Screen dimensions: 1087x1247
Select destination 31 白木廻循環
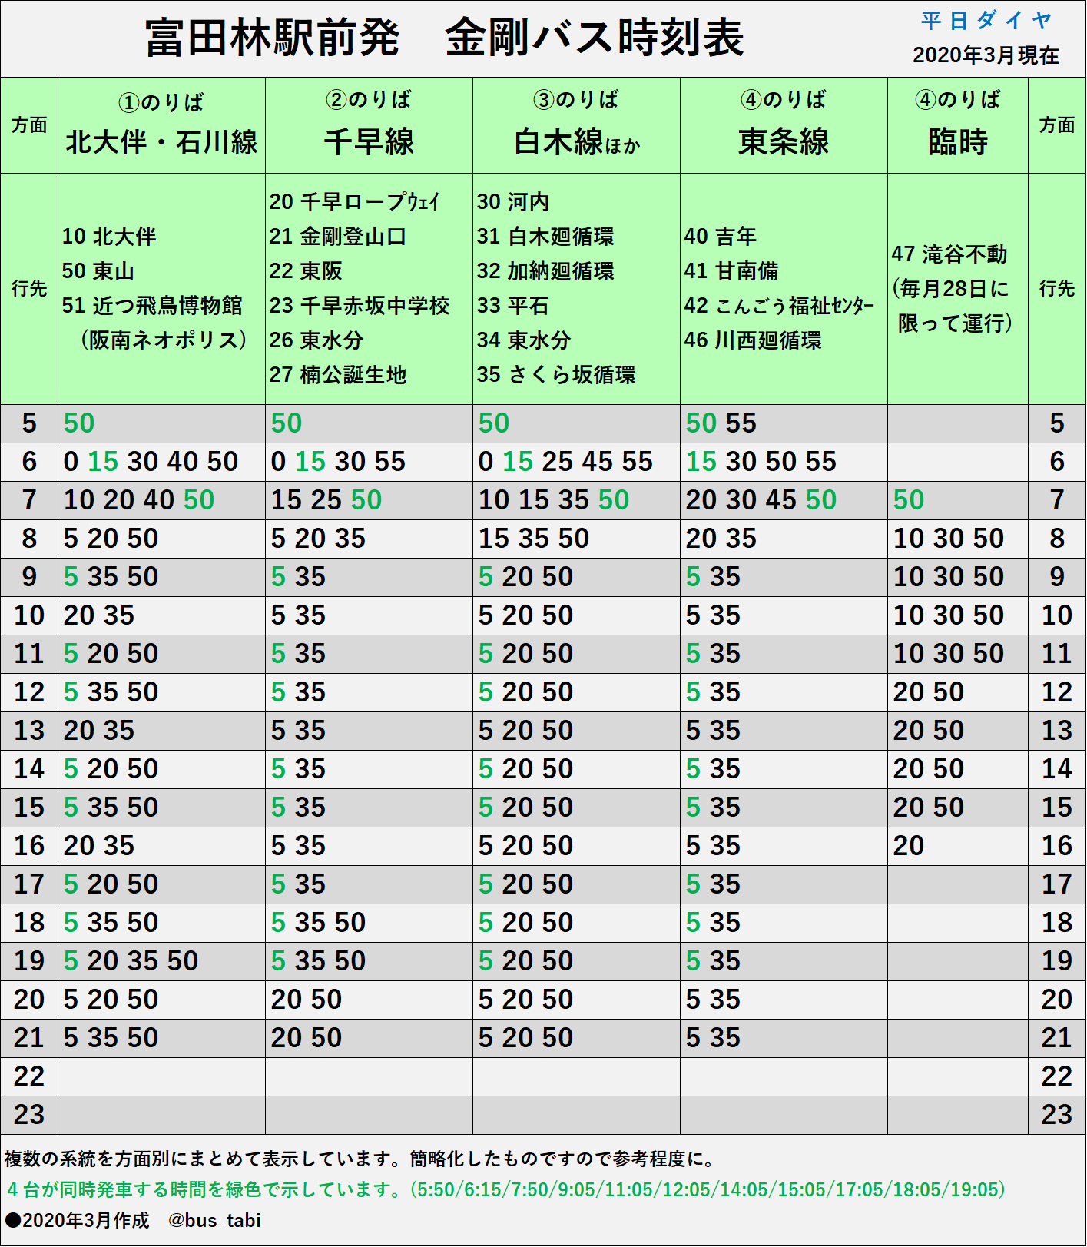(545, 236)
